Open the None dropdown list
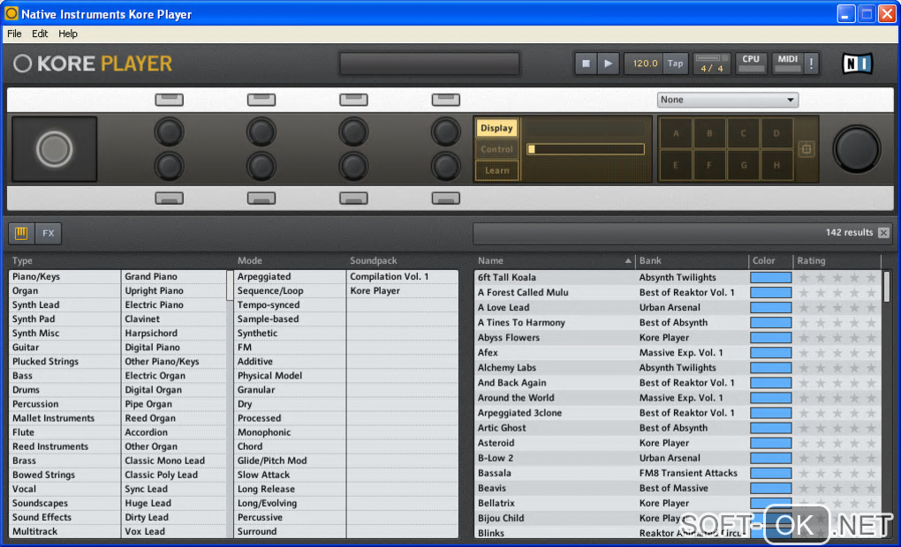 tap(728, 100)
